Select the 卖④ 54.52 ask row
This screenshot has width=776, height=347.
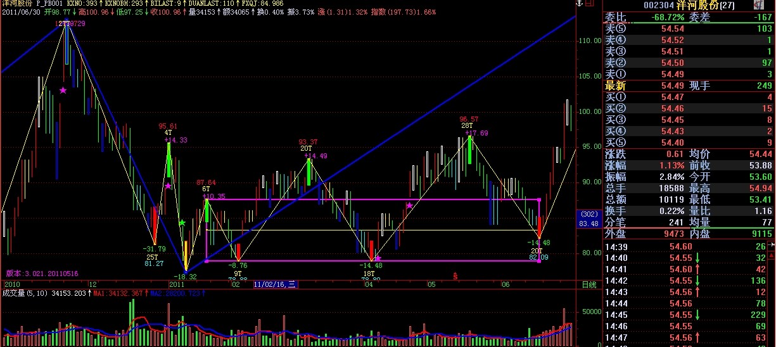(x=689, y=40)
